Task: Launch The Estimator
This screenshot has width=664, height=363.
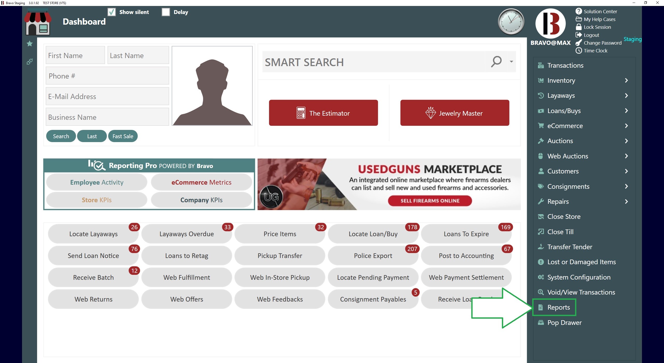Action: pyautogui.click(x=323, y=113)
